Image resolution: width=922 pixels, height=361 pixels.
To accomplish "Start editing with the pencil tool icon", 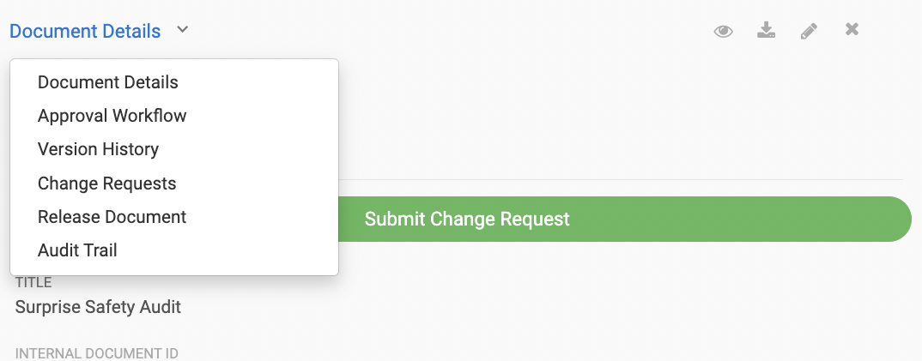I will coord(809,31).
